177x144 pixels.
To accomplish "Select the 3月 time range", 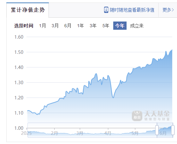I will point(55,26).
